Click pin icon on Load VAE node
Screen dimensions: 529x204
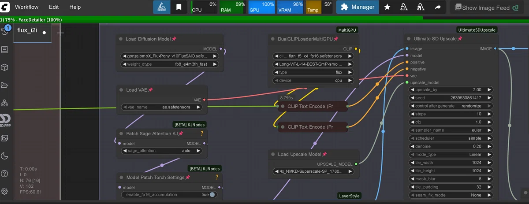(x=150, y=90)
